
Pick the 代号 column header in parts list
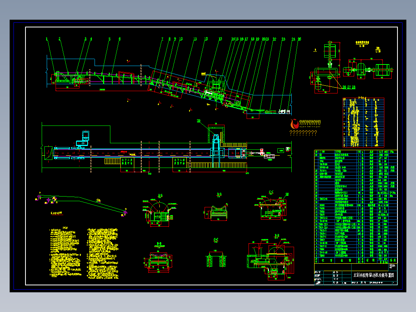tap(326, 260)
